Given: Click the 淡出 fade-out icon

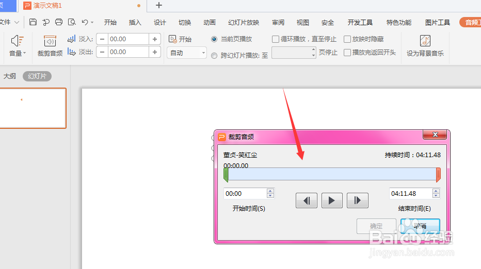Looking at the screenshot, I should coord(71,52).
